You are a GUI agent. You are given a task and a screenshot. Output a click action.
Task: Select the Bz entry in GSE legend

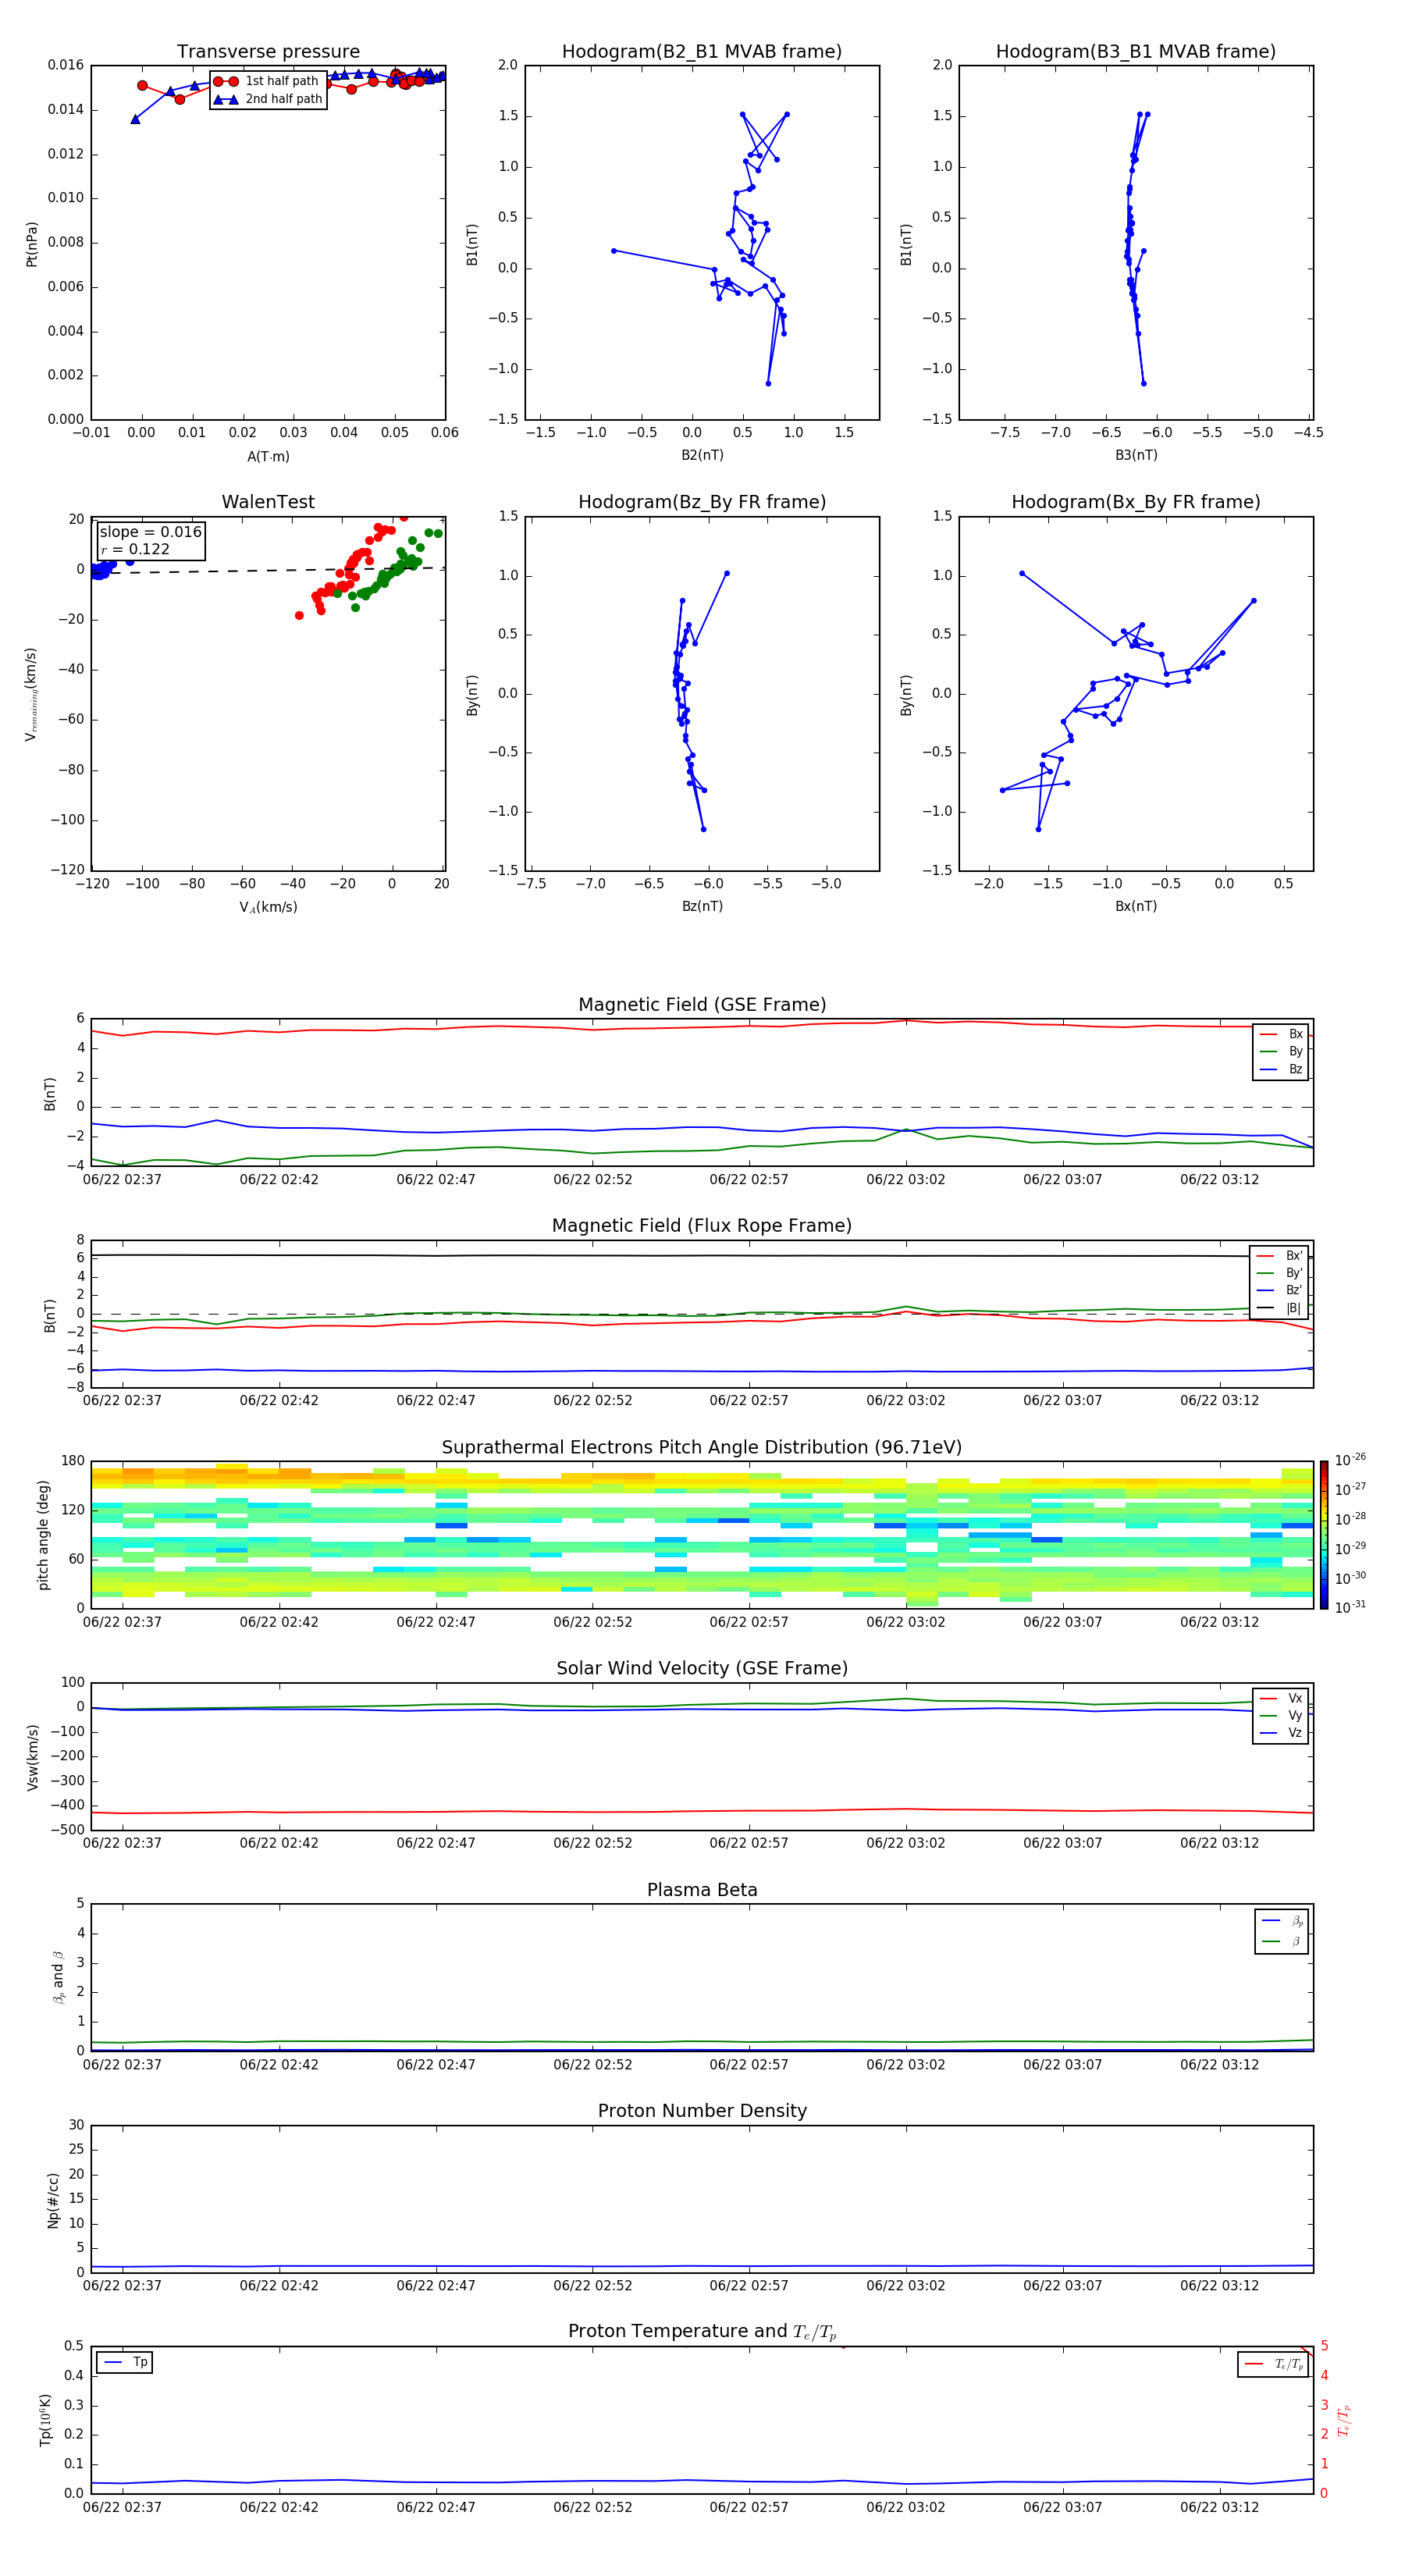pos(1281,1070)
